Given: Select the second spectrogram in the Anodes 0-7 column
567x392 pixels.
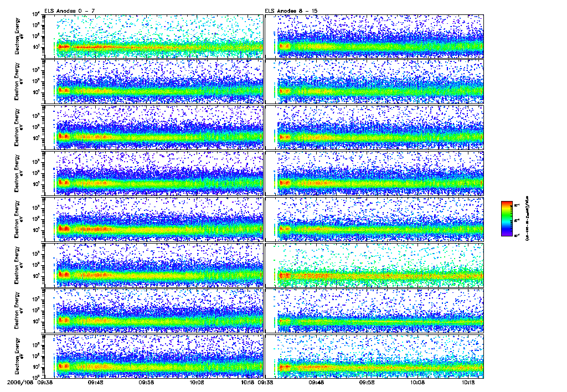Looking at the screenshot, I should click(x=154, y=82).
